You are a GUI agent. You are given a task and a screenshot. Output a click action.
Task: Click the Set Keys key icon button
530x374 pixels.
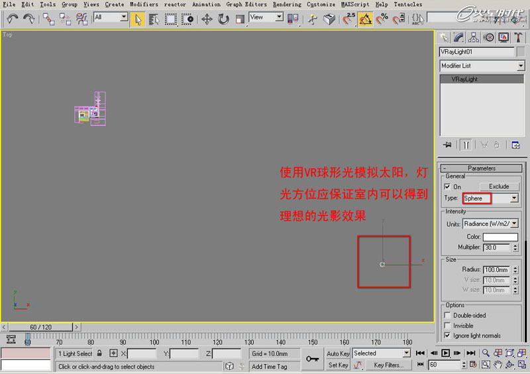[312, 359]
